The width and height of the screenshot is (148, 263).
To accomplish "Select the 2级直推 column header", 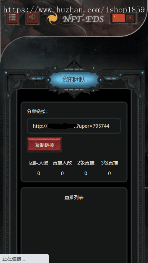I will [86, 163].
